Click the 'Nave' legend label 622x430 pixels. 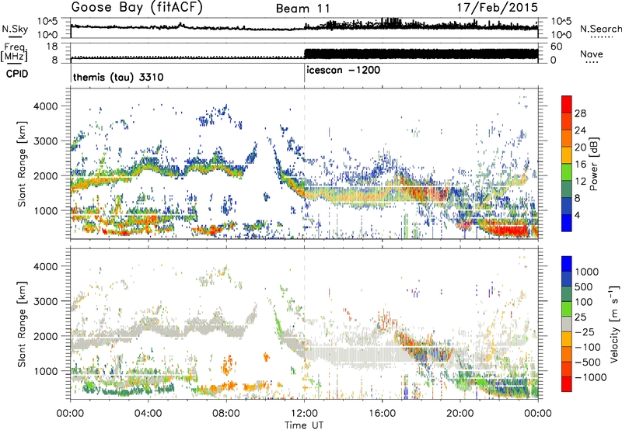pos(592,54)
